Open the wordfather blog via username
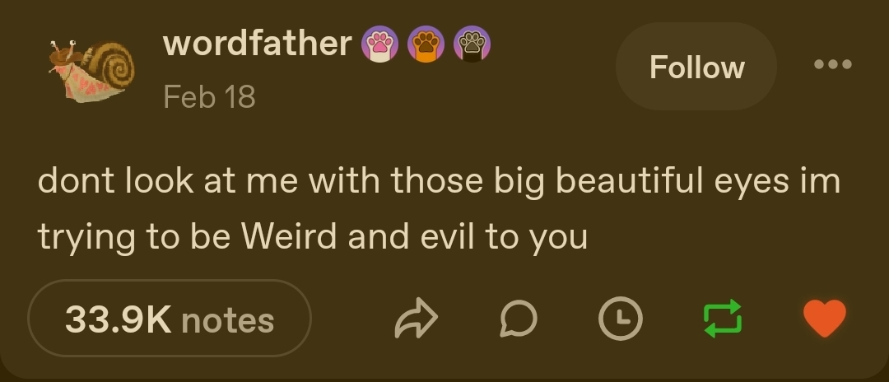Screen dimensions: 889x382 pyautogui.click(x=258, y=43)
